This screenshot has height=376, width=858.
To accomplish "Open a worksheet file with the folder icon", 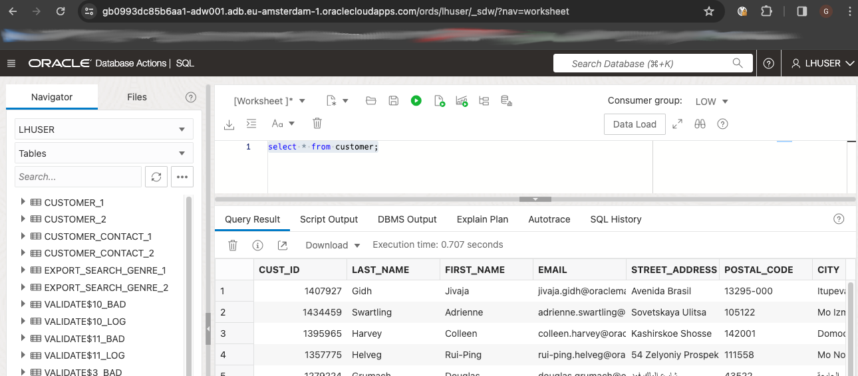I will pyautogui.click(x=371, y=101).
